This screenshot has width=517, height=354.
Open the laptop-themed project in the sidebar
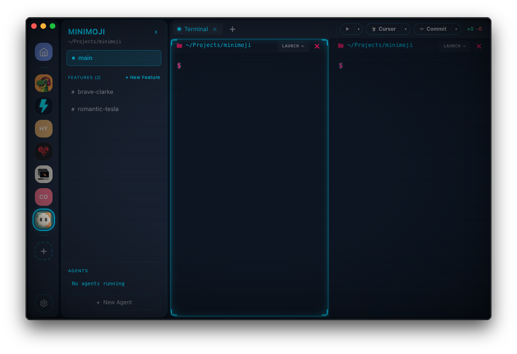tap(43, 174)
